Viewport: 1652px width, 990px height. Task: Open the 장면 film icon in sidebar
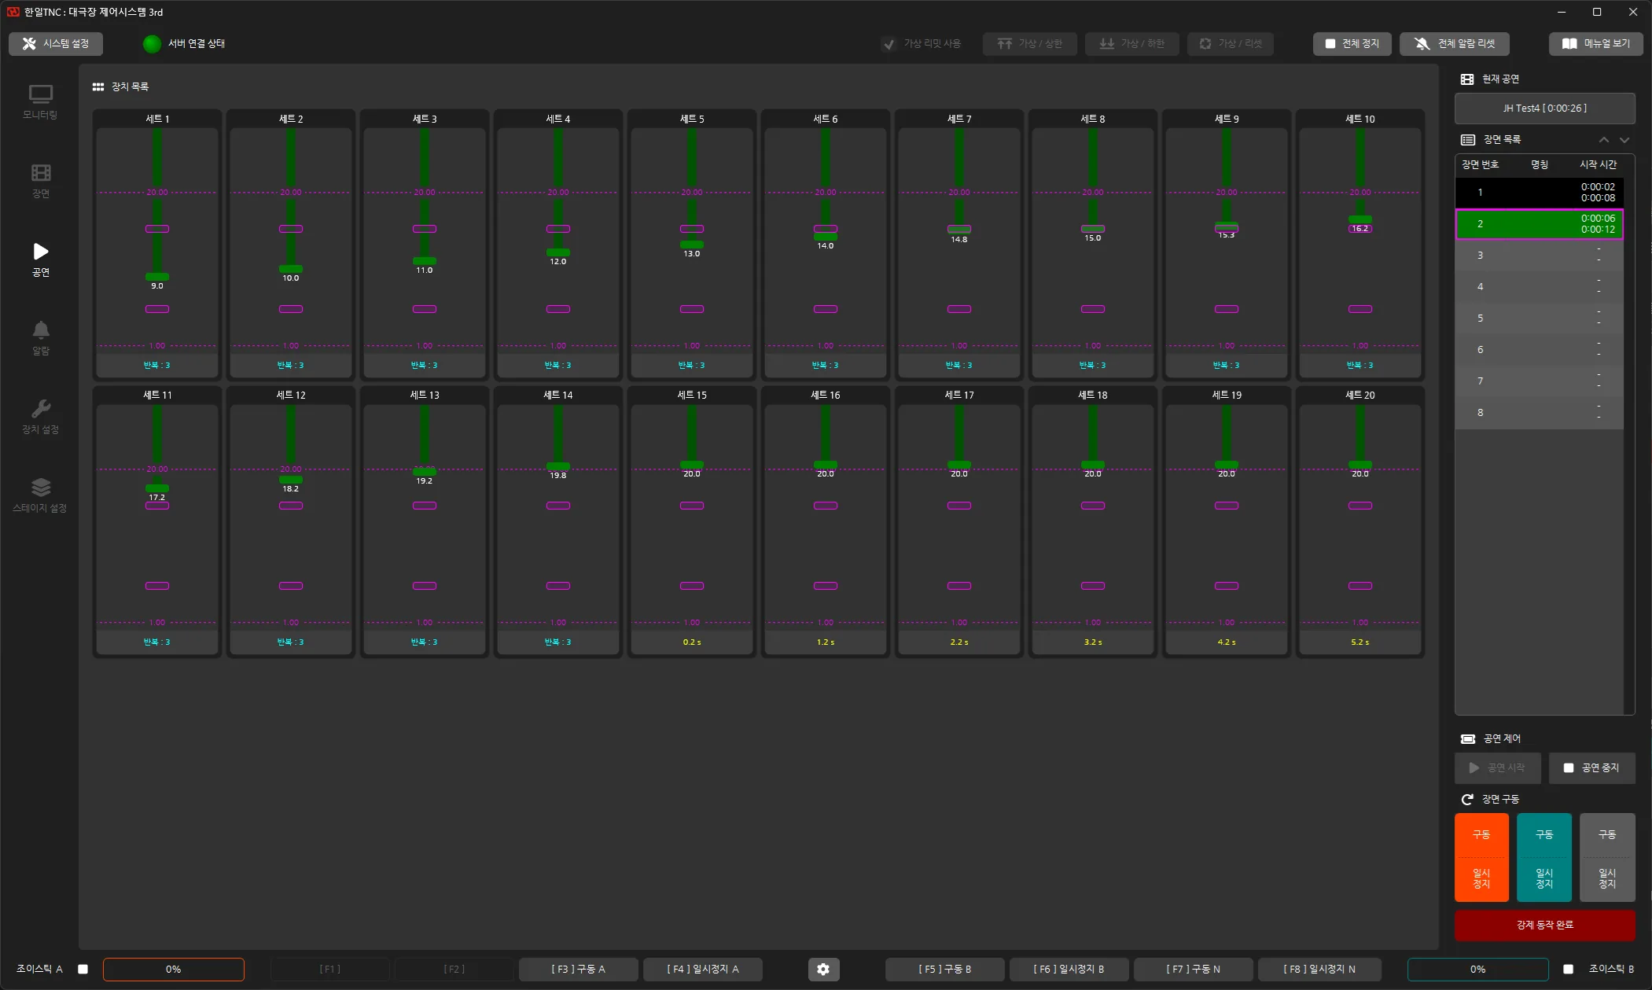click(x=41, y=173)
